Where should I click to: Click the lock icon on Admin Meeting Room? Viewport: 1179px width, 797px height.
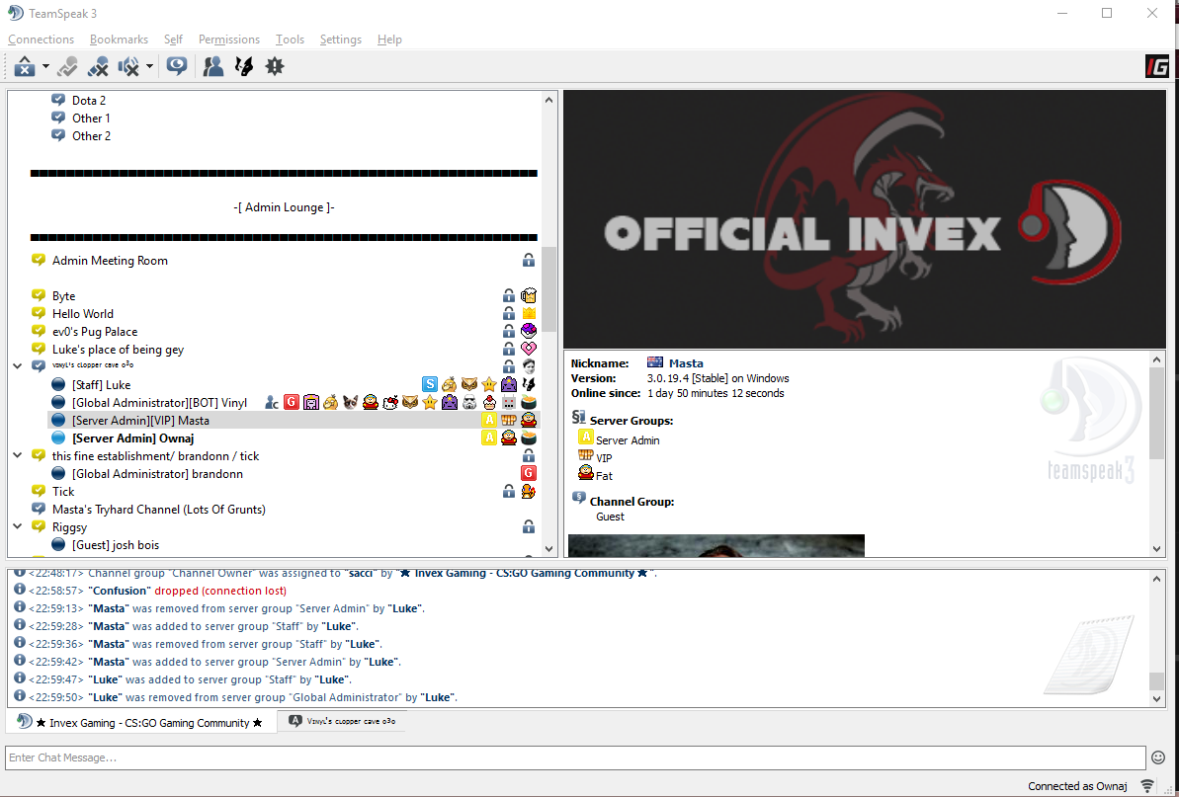tap(529, 260)
